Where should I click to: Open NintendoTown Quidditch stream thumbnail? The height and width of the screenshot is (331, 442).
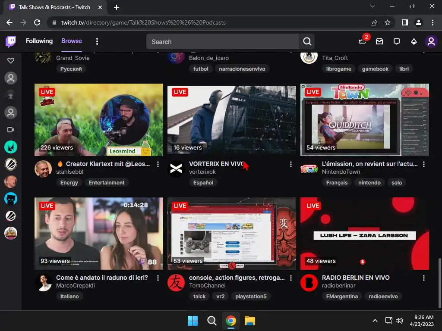coord(365,120)
